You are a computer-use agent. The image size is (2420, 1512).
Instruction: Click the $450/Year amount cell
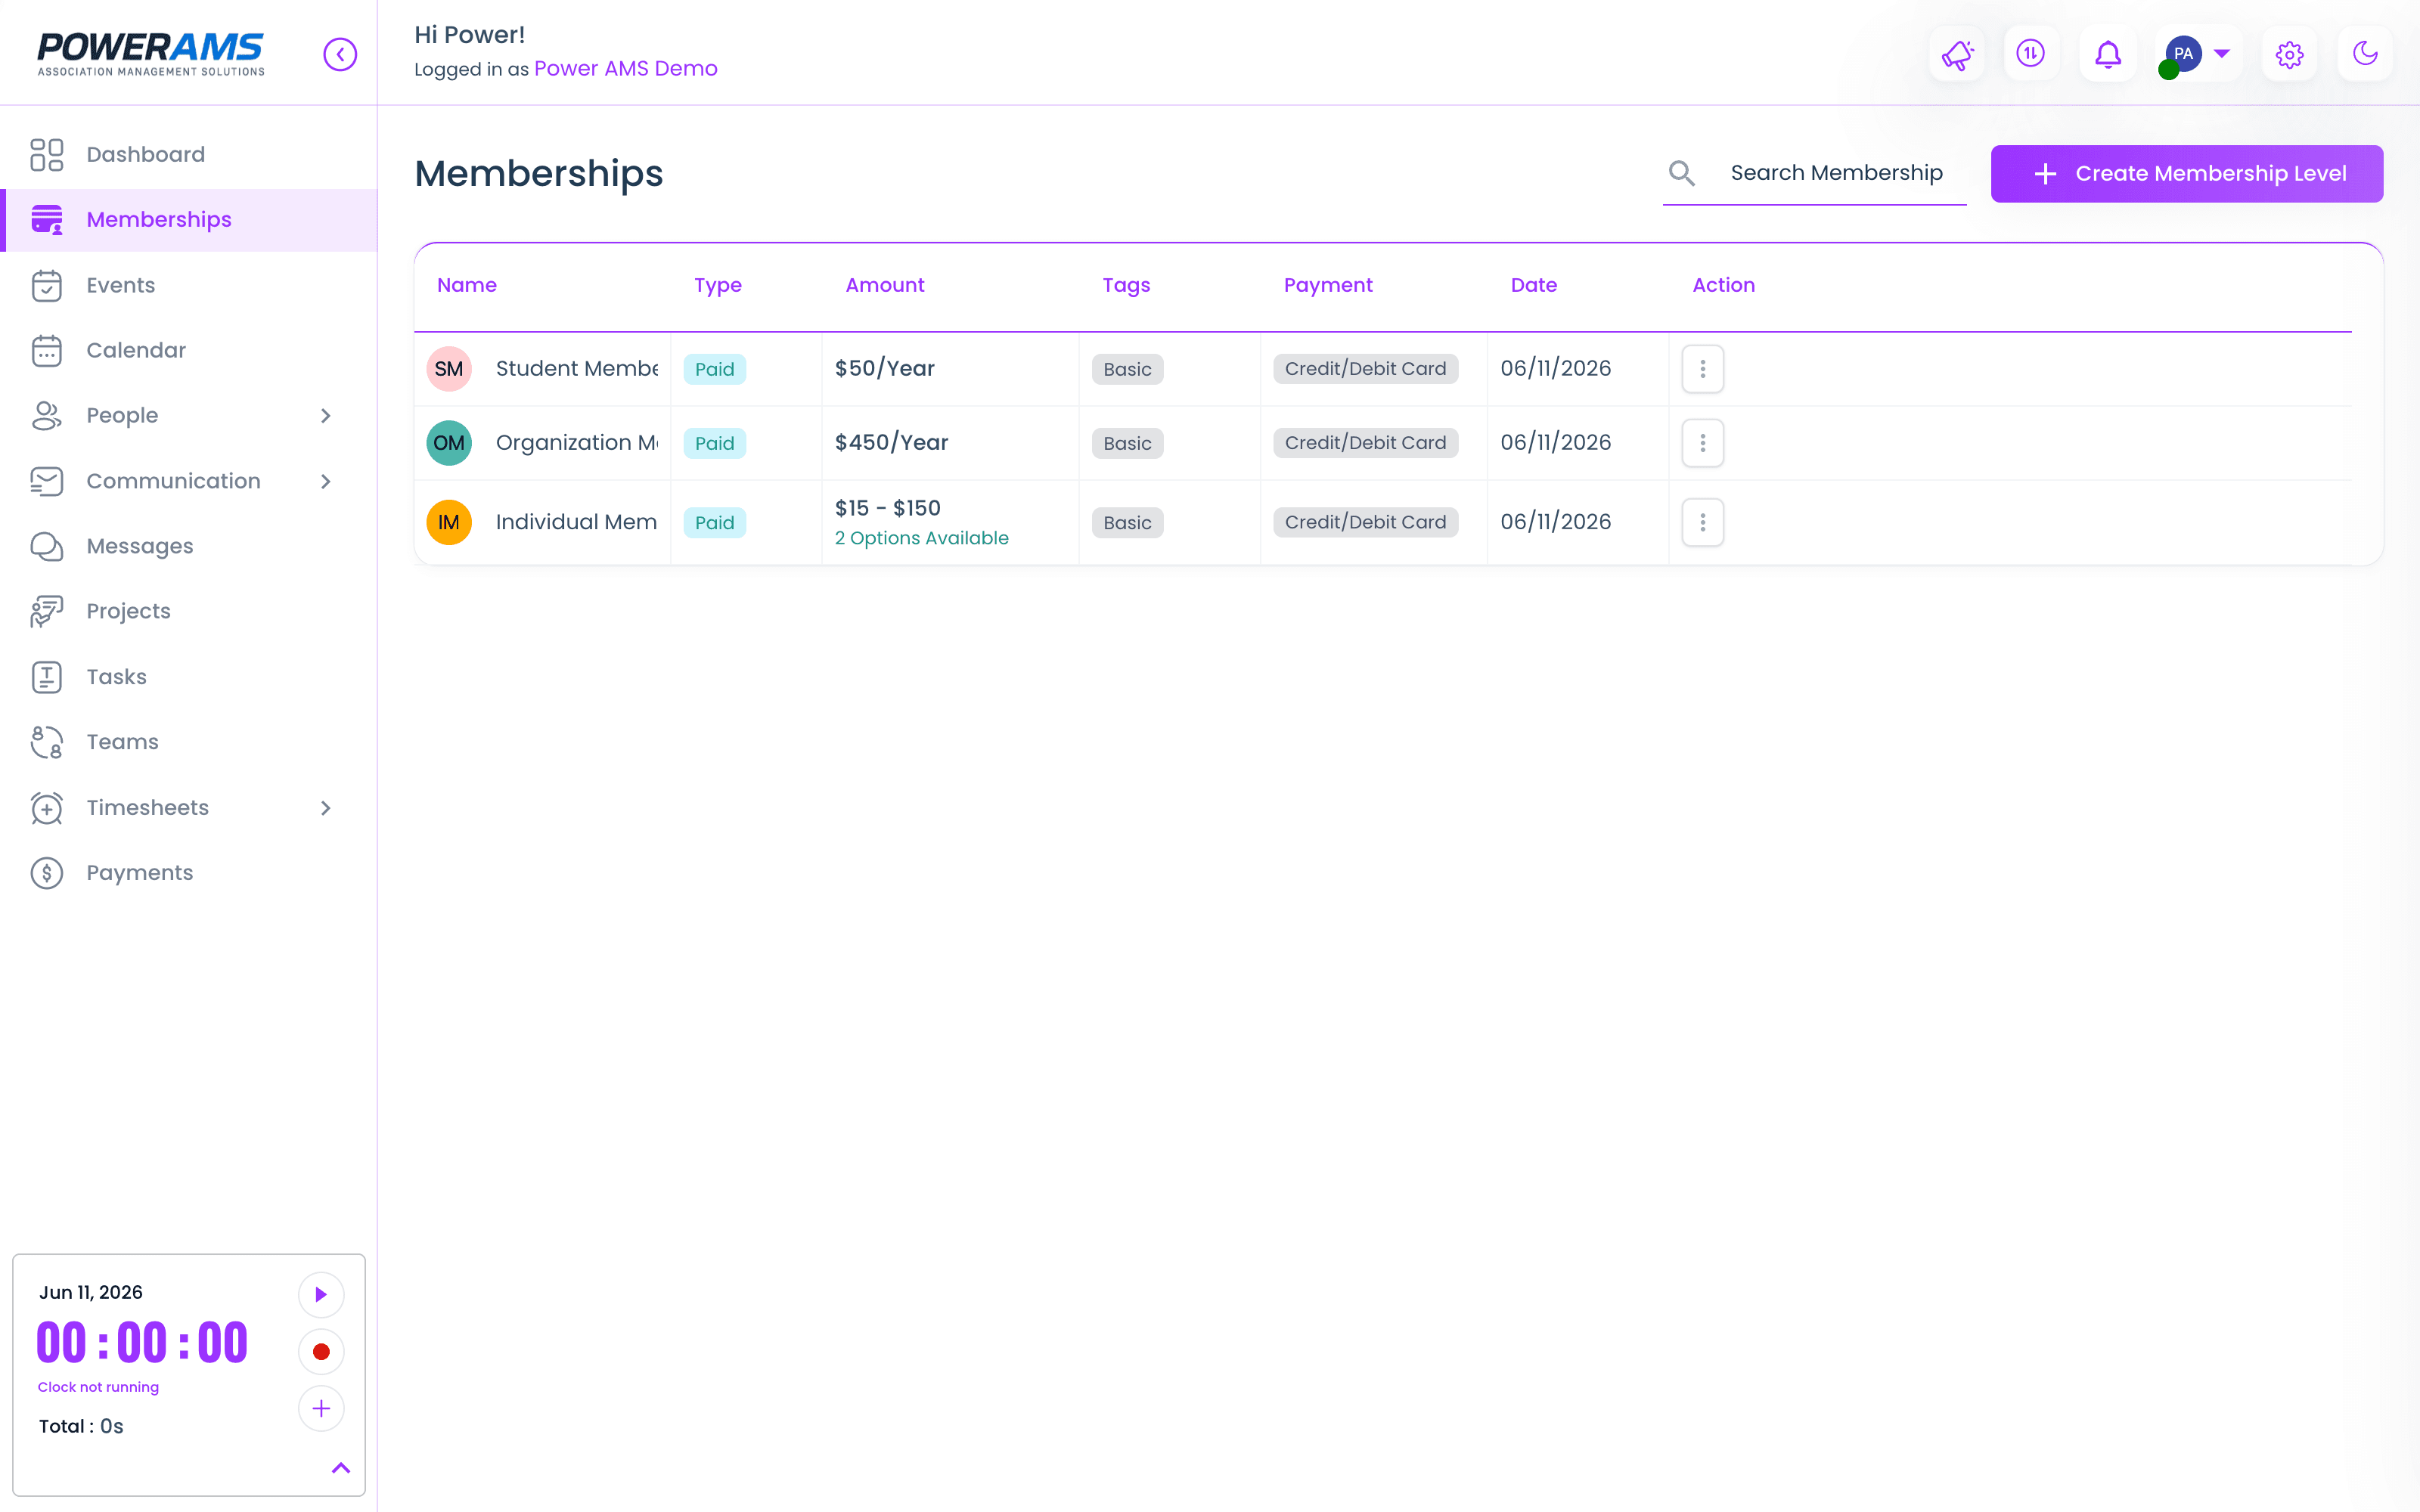pos(891,443)
